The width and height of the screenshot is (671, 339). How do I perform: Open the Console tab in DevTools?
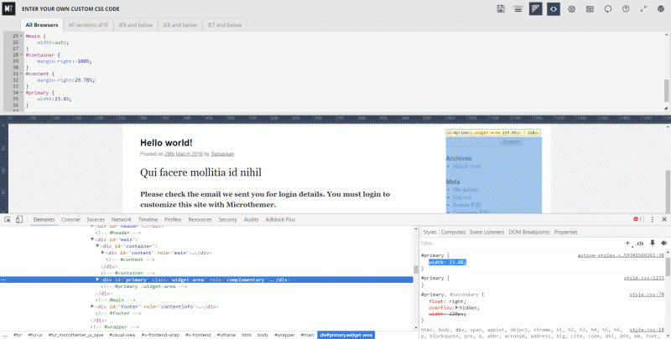click(x=70, y=219)
